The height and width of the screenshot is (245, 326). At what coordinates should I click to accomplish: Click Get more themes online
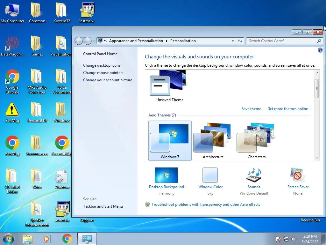pyautogui.click(x=287, y=109)
